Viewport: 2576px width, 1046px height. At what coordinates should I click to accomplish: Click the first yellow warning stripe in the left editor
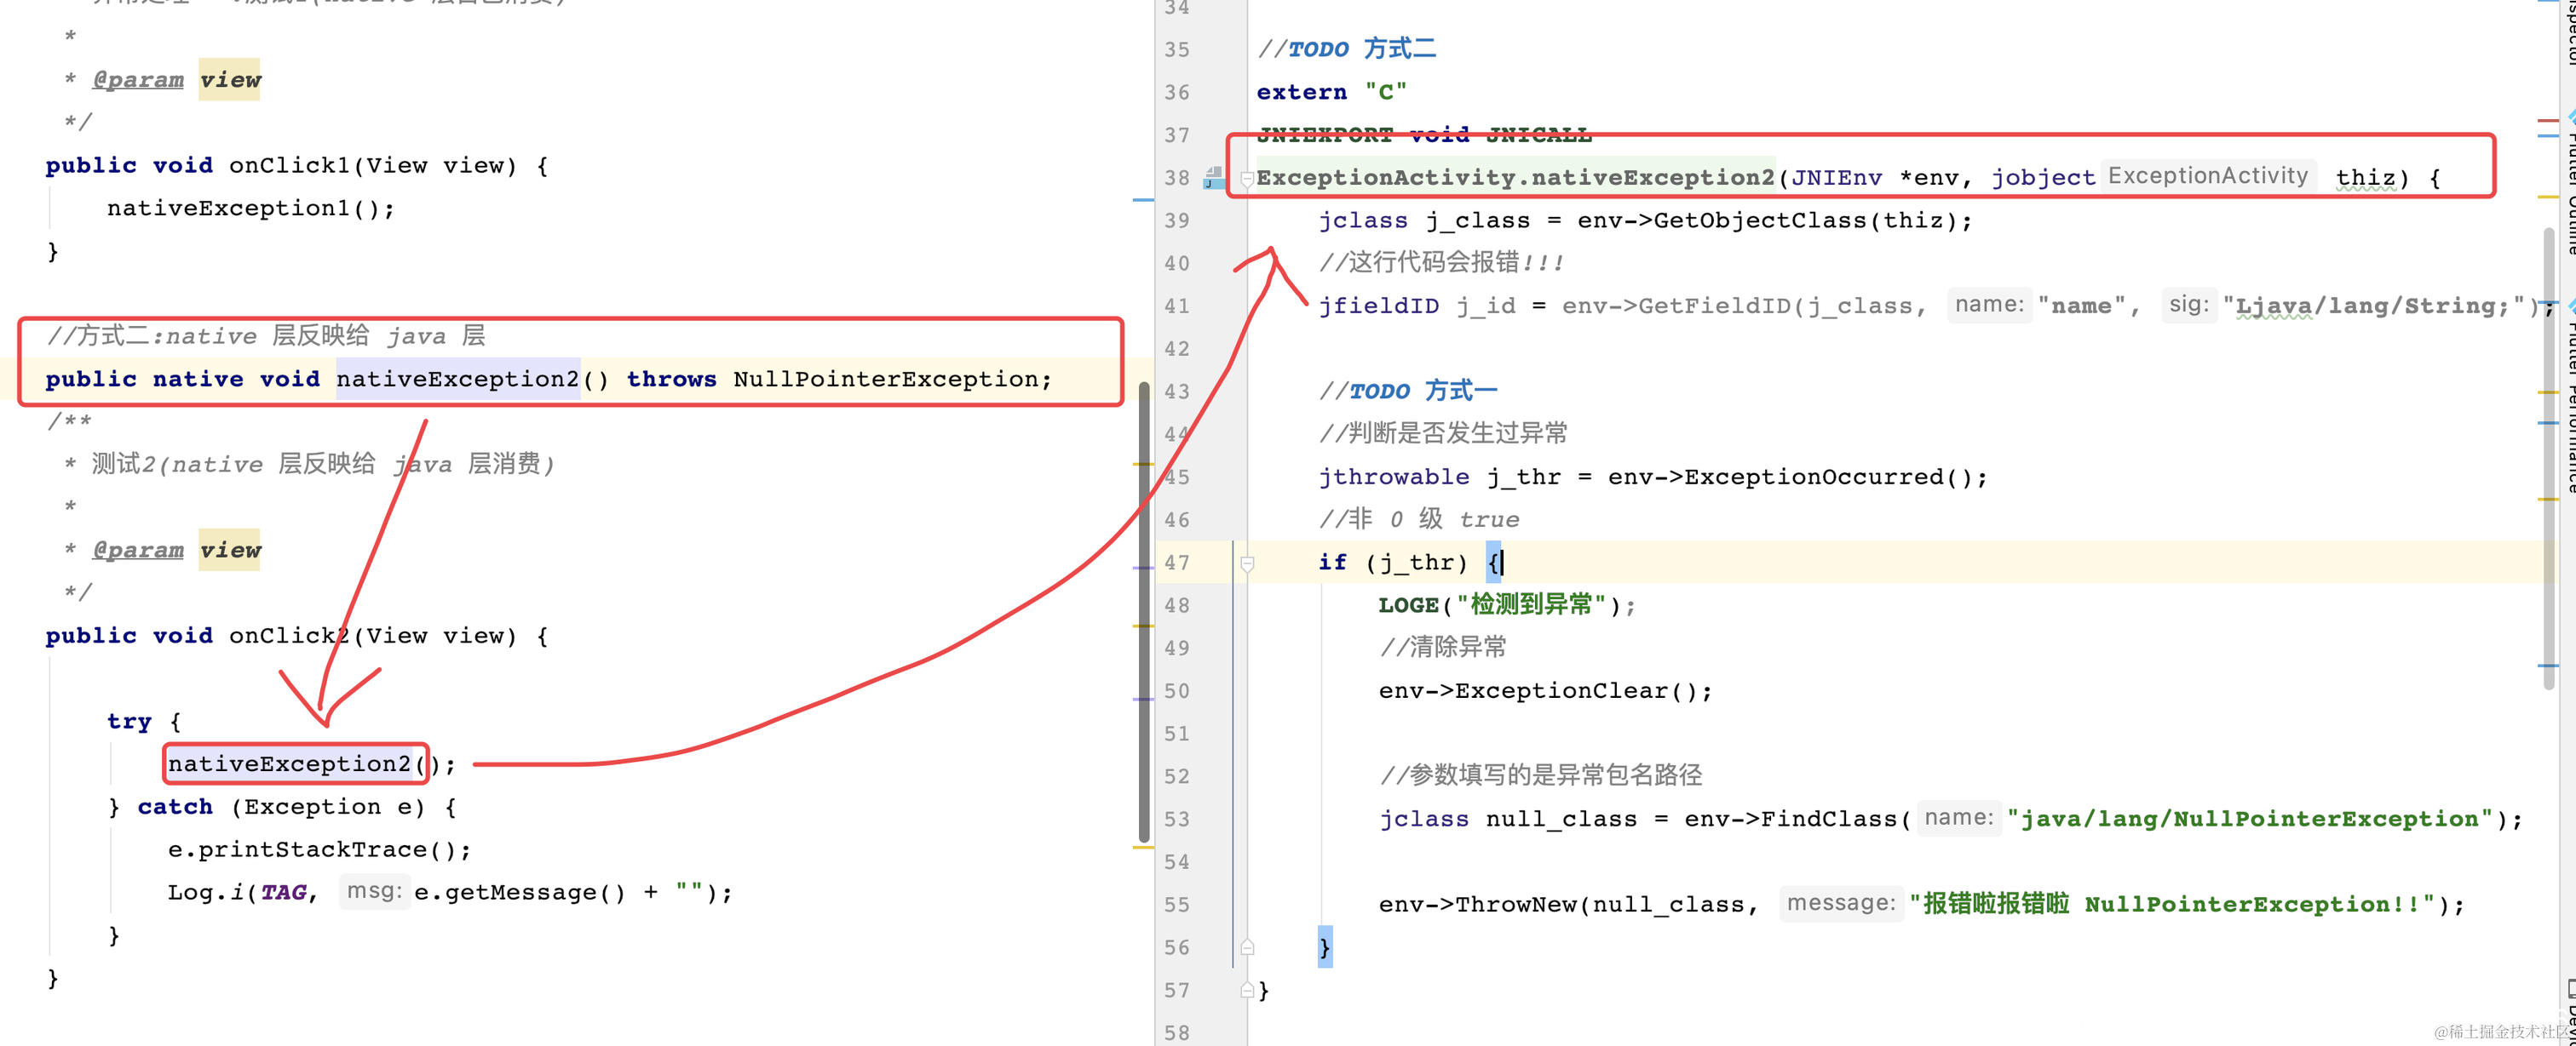pos(1143,465)
